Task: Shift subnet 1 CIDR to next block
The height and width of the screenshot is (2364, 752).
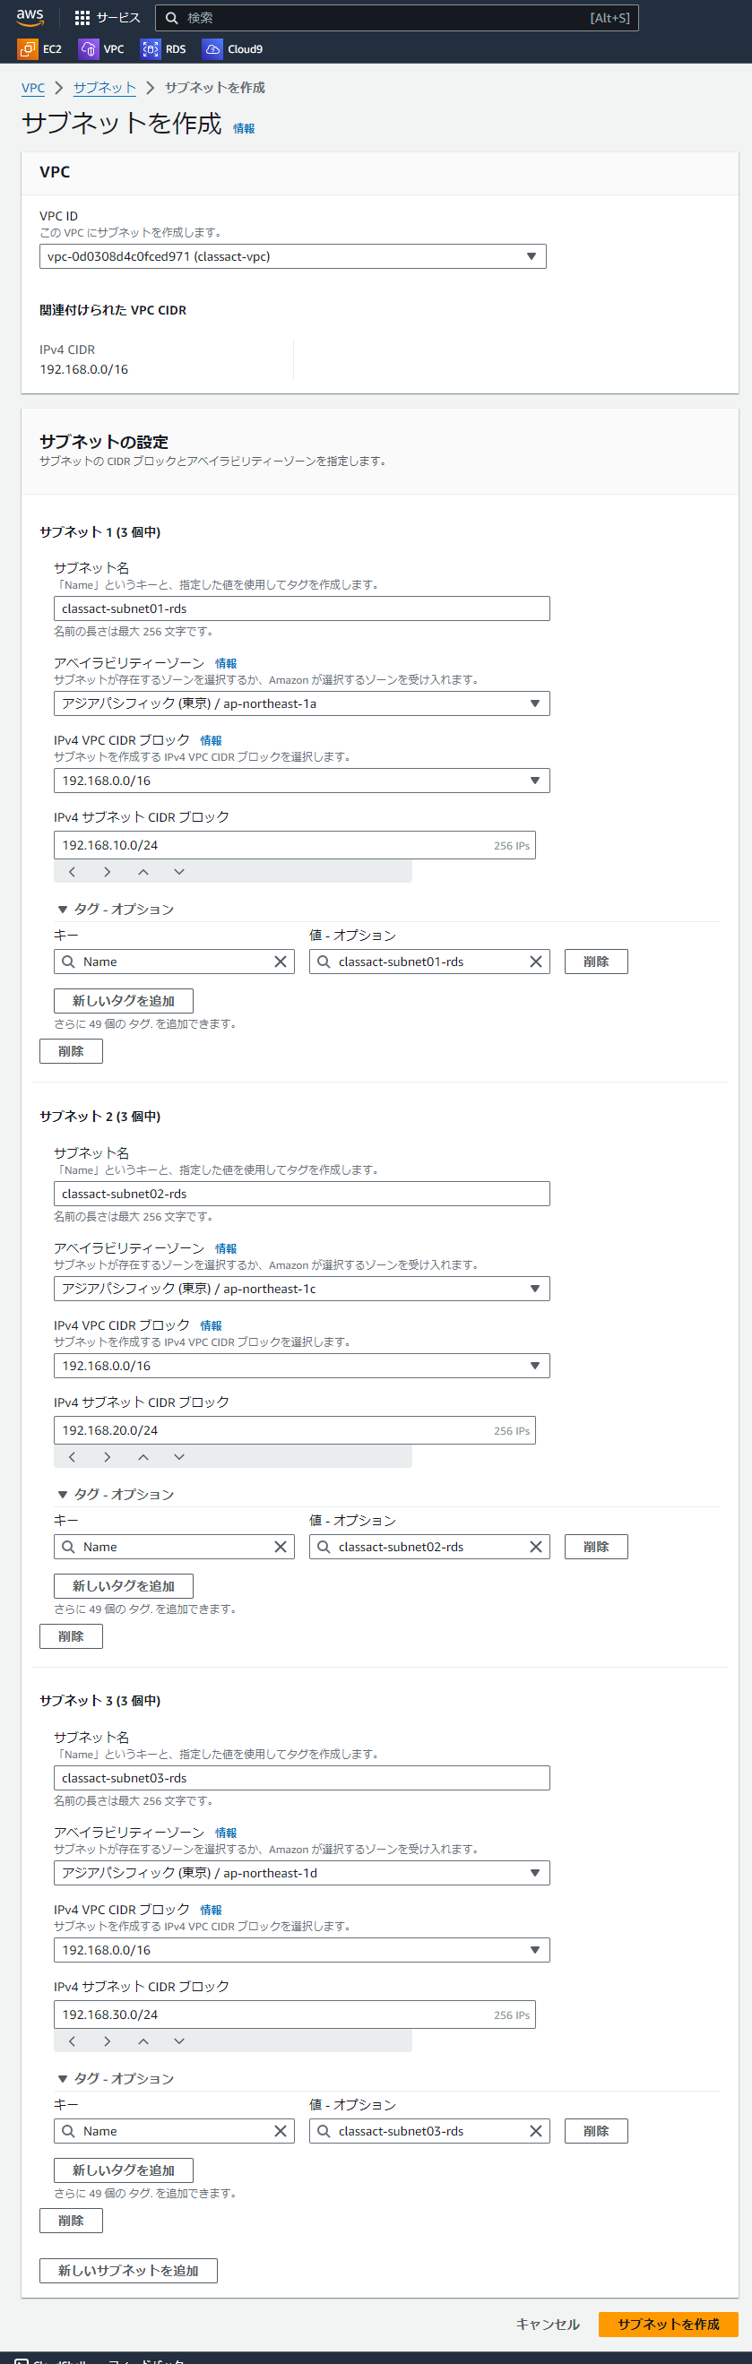Action: 108,872
